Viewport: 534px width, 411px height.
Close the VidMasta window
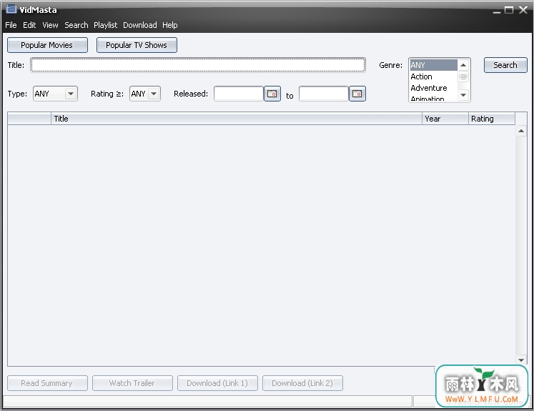pyautogui.click(x=523, y=10)
